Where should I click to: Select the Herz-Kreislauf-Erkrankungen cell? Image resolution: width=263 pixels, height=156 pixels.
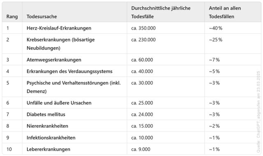(x=59, y=28)
